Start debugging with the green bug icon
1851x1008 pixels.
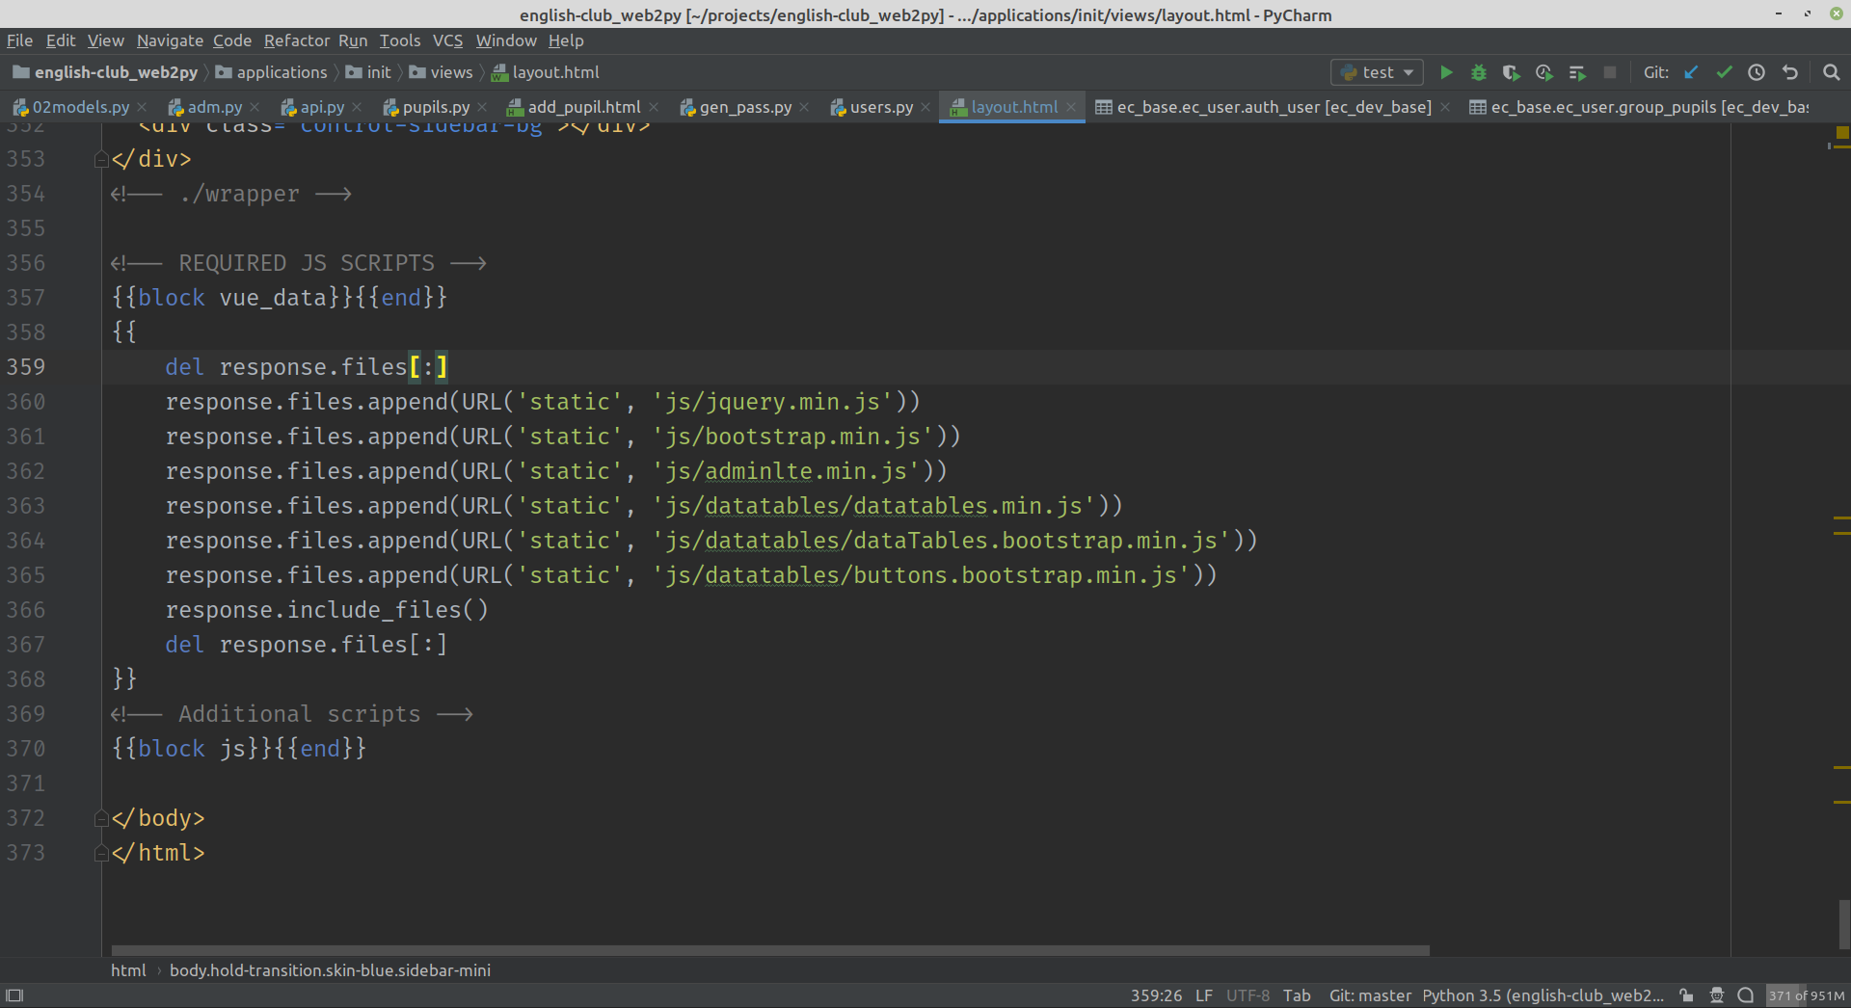pyautogui.click(x=1479, y=72)
